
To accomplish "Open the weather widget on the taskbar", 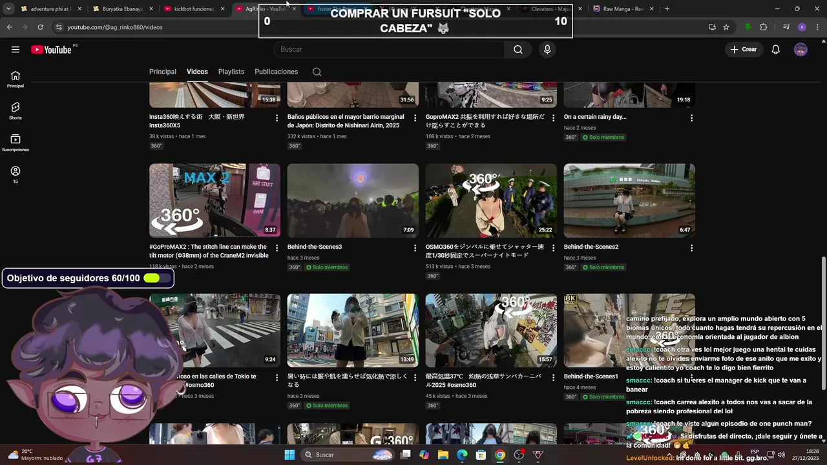I will pyautogui.click(x=36, y=455).
